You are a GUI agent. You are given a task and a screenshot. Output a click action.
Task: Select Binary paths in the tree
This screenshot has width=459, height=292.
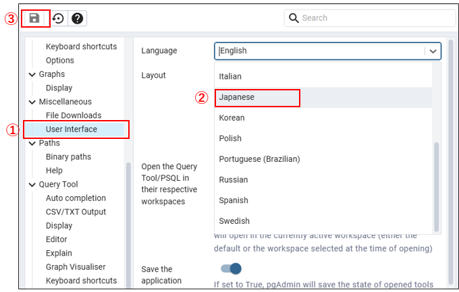68,156
